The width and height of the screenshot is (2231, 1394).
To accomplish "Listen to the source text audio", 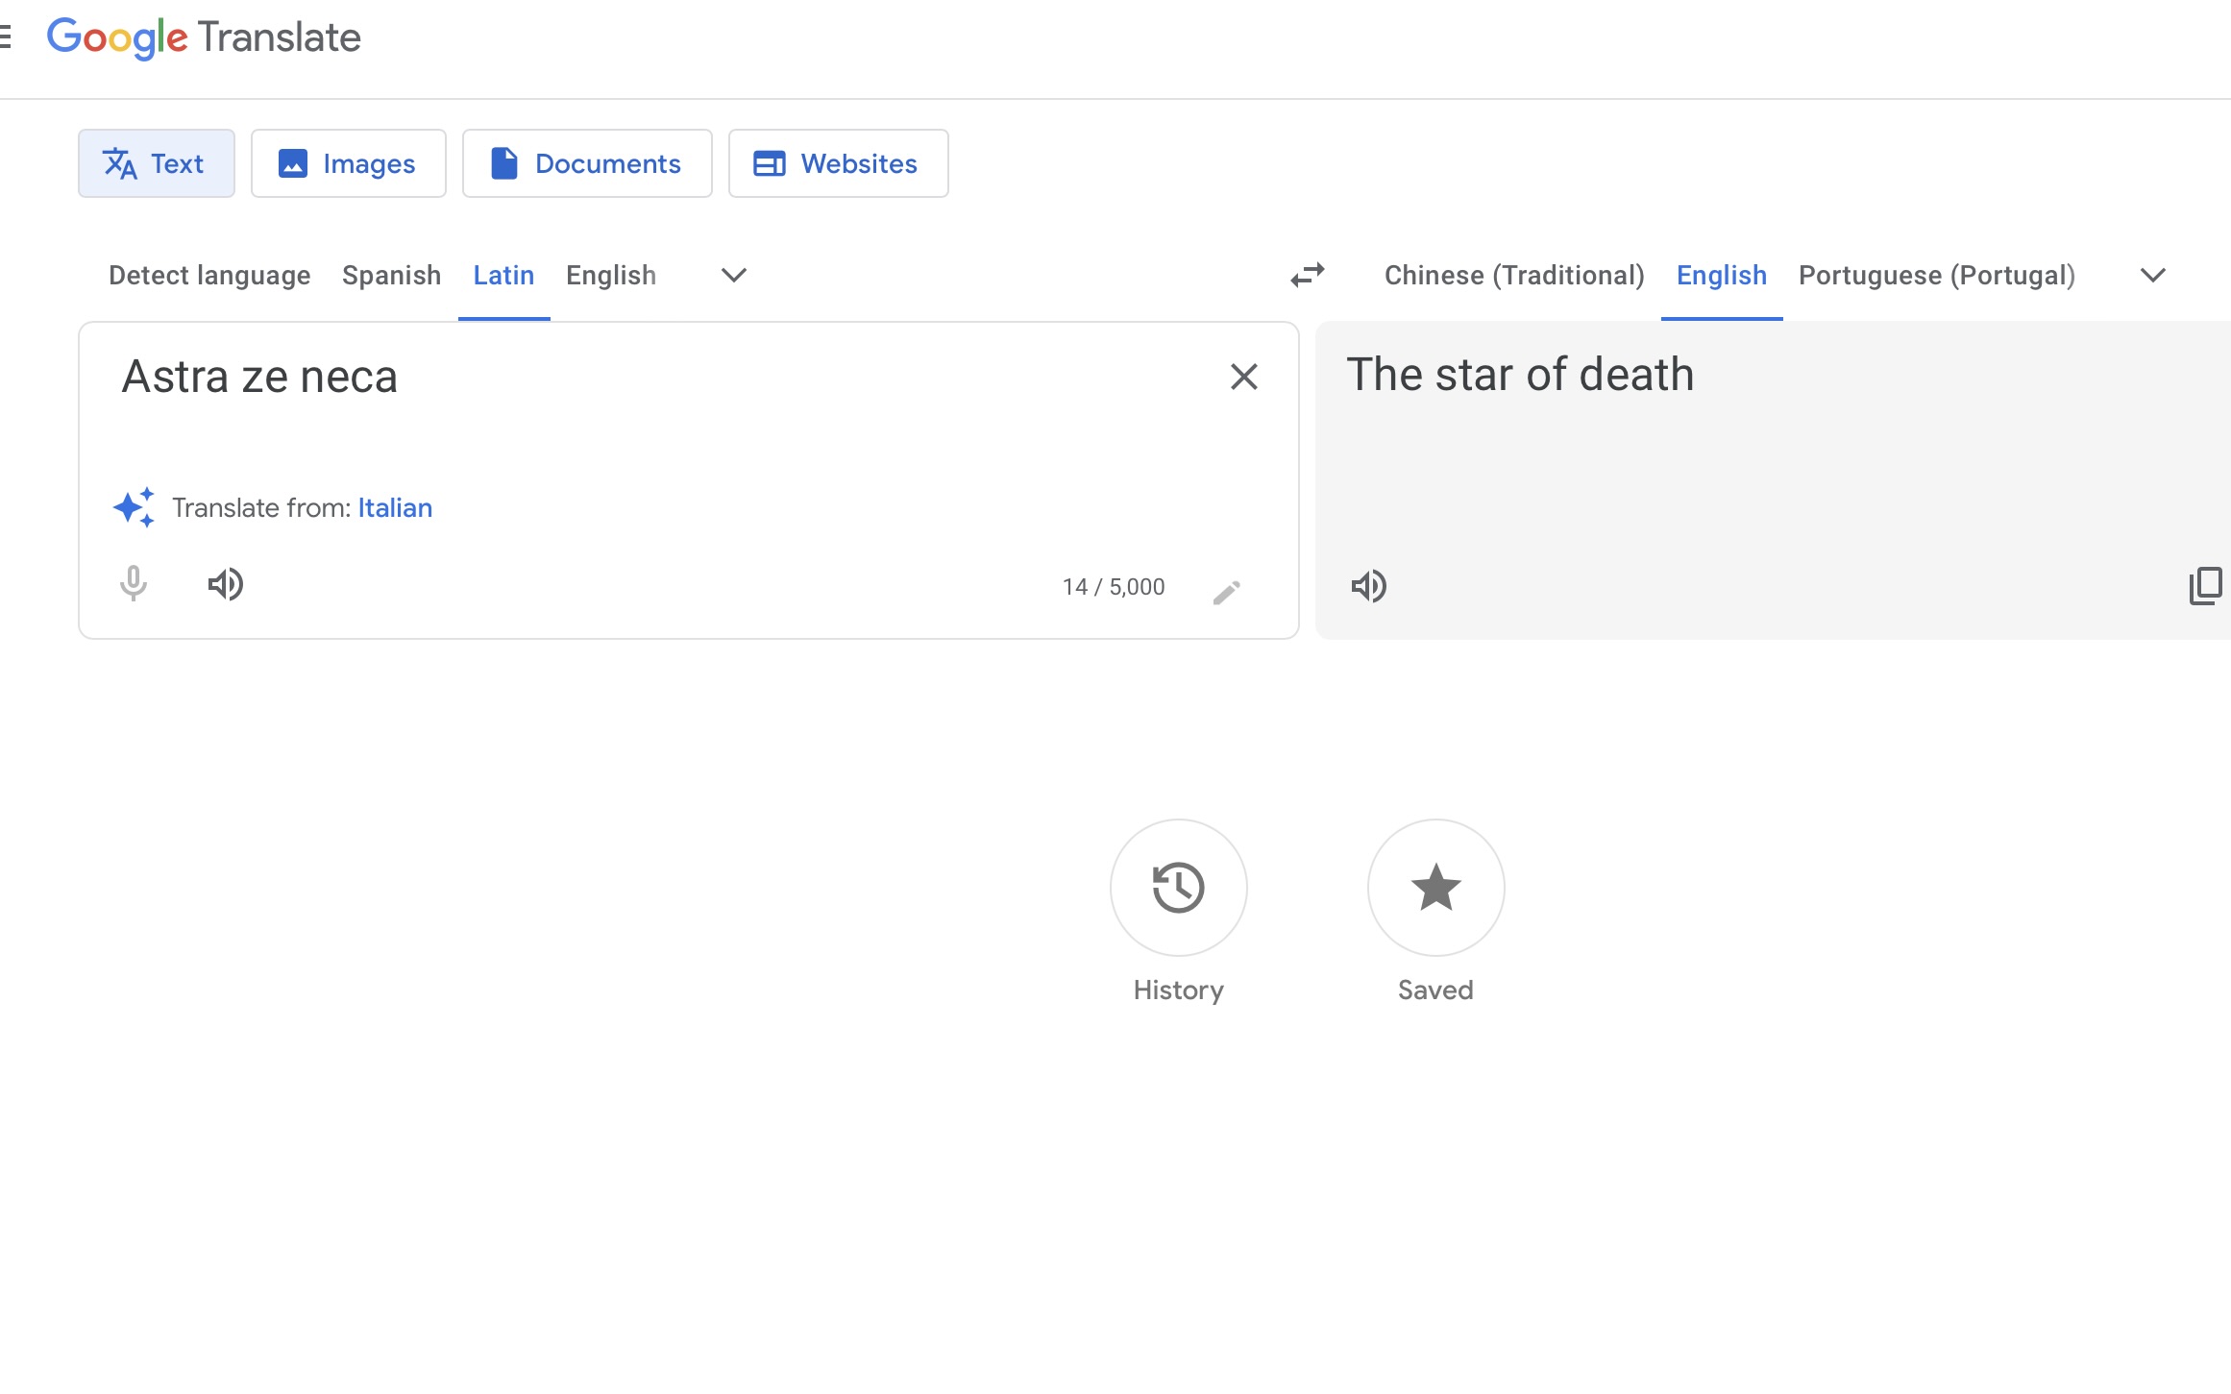I will [x=226, y=584].
